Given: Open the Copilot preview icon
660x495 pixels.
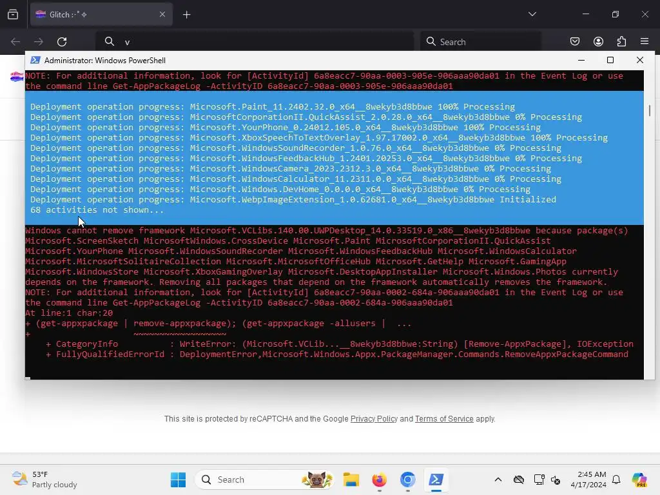Looking at the screenshot, I should click(639, 480).
